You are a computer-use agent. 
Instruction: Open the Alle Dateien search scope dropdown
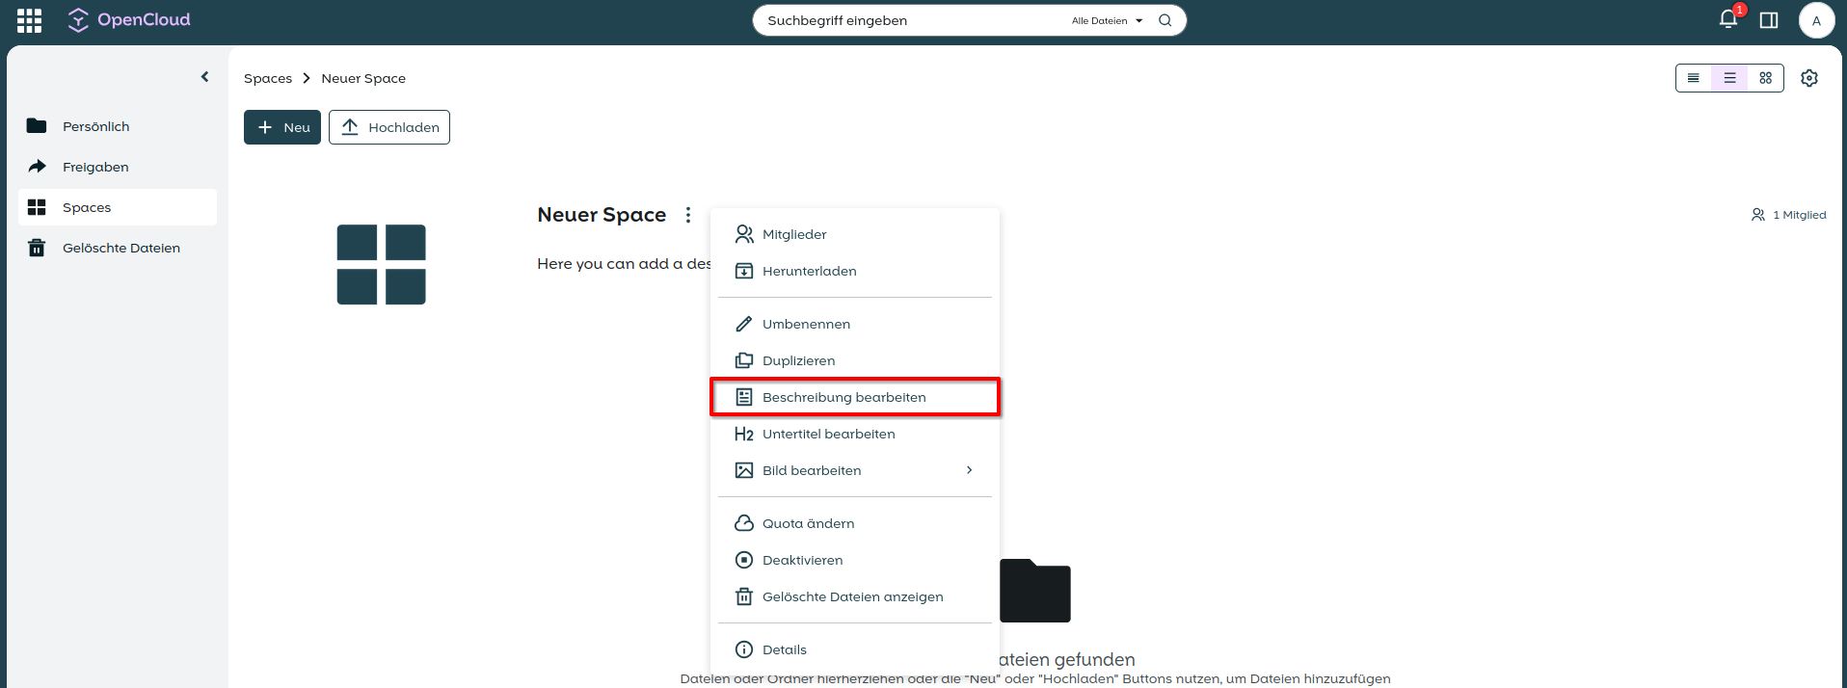[x=1107, y=20]
